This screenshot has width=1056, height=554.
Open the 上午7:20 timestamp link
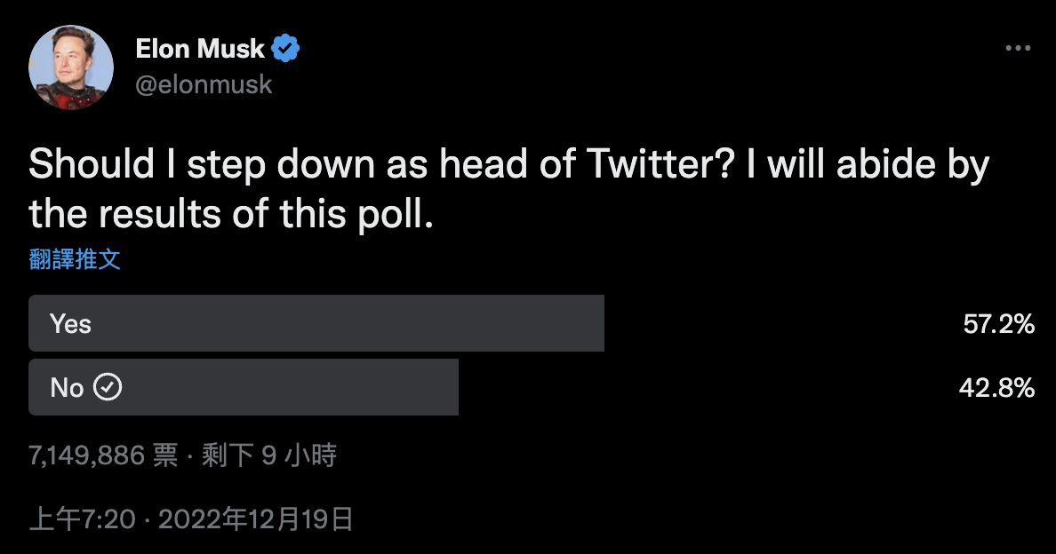point(83,518)
